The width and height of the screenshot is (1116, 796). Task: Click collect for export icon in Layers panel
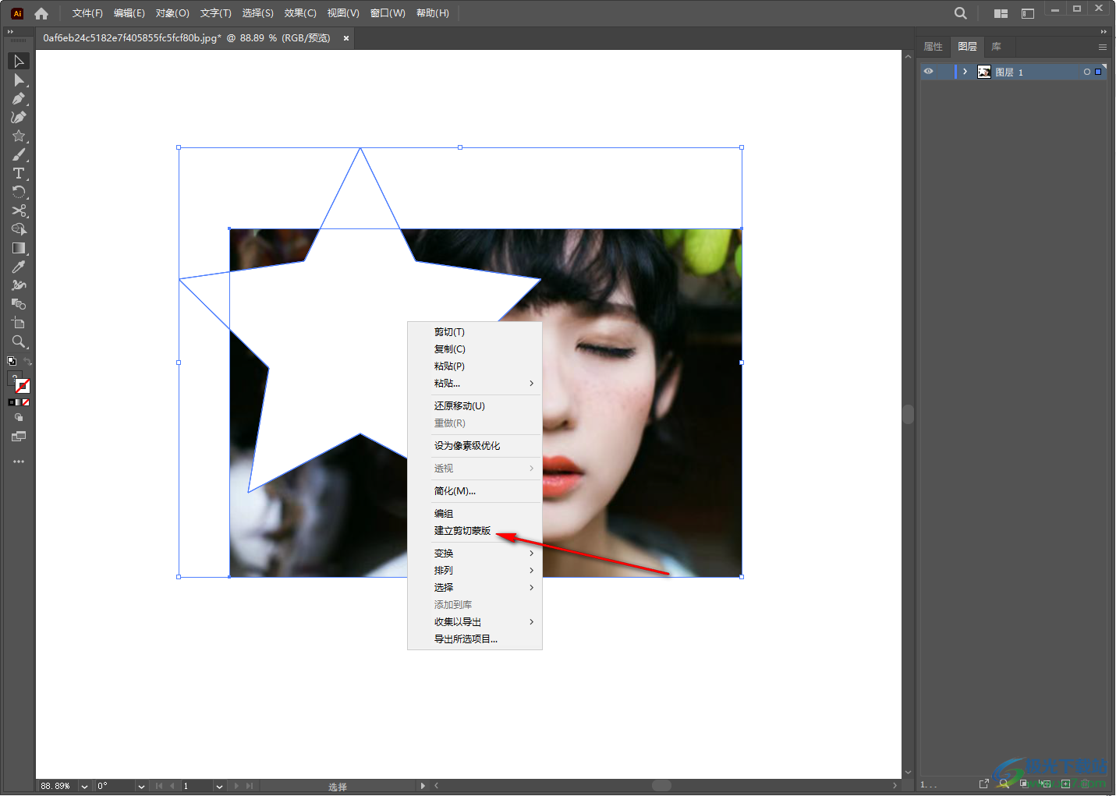984,784
